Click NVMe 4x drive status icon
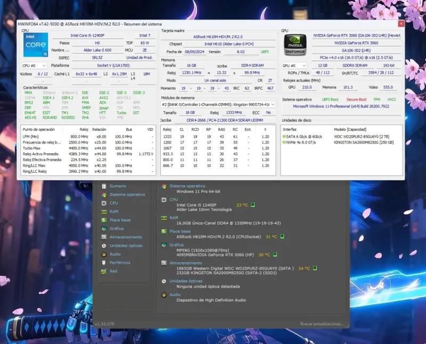This screenshot has height=344, width=426. 284,142
